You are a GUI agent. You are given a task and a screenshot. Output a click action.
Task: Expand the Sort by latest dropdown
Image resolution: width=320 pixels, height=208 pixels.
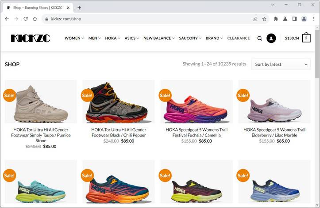(281, 64)
